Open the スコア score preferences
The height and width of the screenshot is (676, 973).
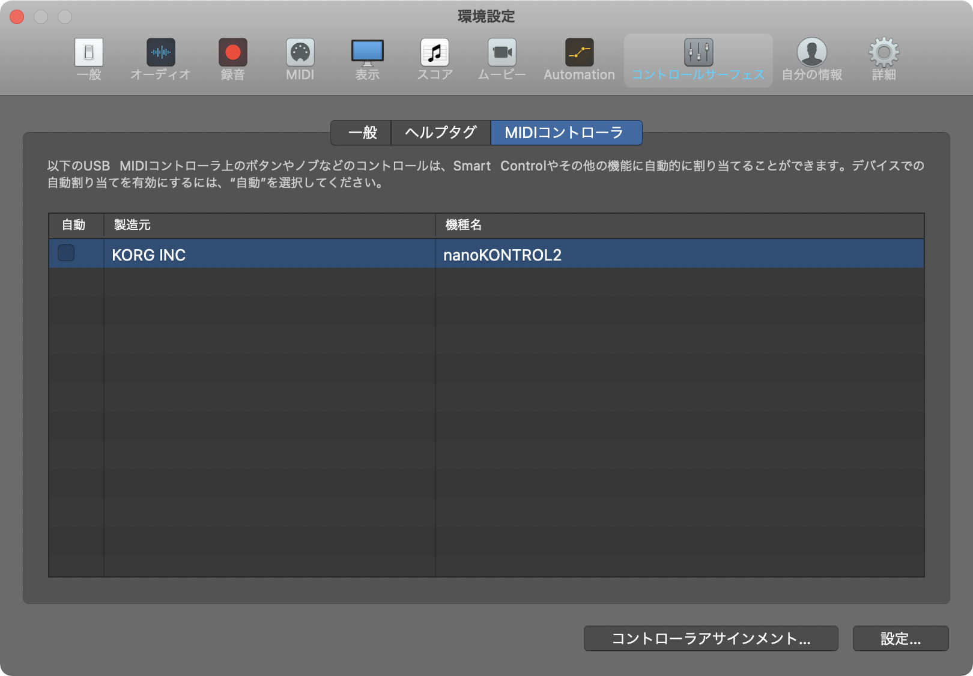point(435,59)
